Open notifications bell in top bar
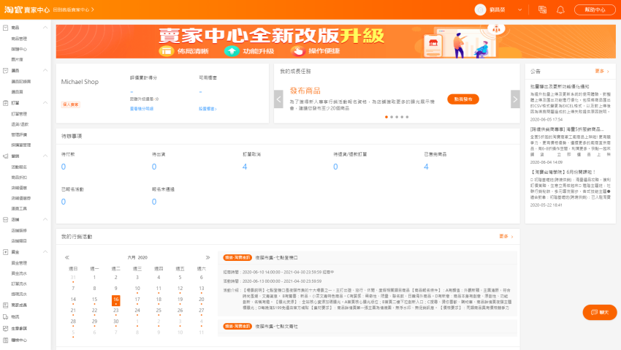 tap(560, 10)
